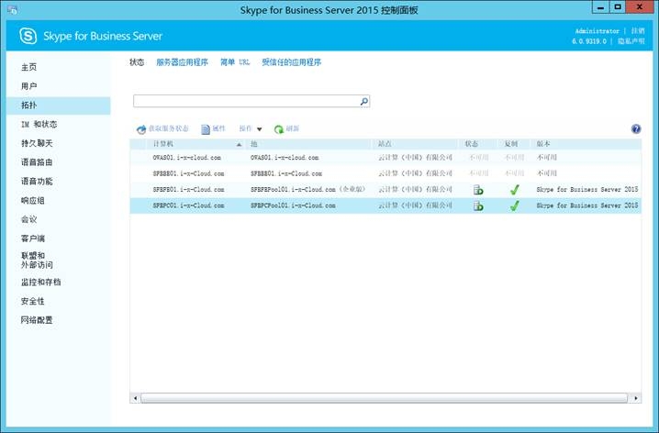
Task: Click the 获取服务状态 toolbar button
Action: coord(162,129)
